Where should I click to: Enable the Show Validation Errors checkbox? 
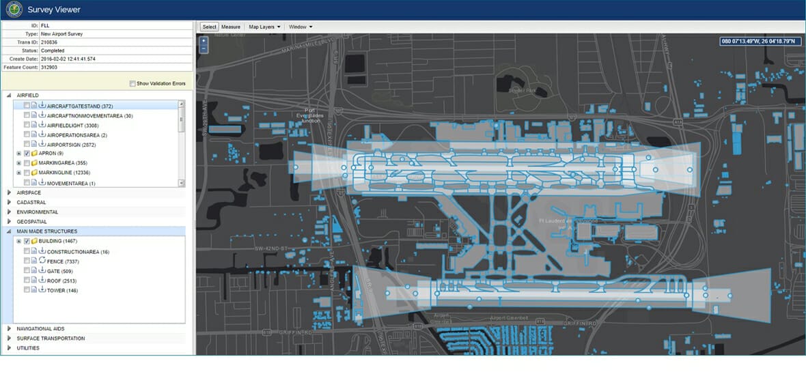[x=133, y=84]
